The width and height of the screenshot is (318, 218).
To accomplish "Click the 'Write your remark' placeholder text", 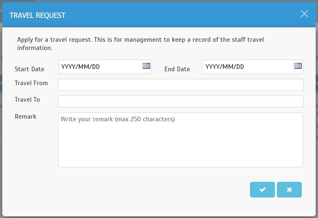I will [x=118, y=119].
